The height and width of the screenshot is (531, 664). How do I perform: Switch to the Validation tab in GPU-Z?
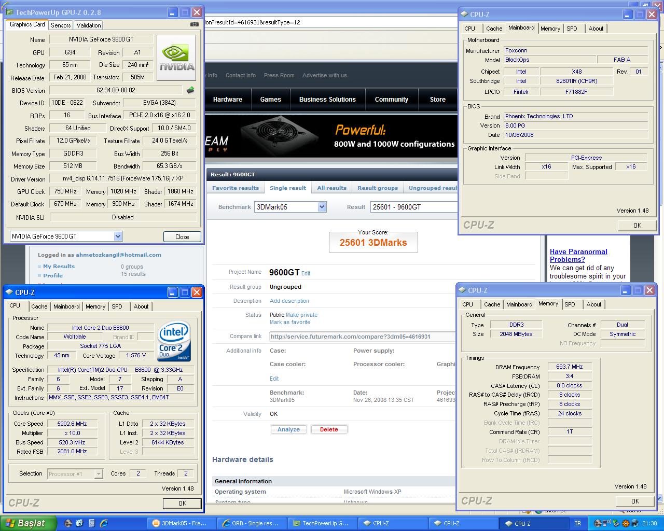click(x=89, y=25)
